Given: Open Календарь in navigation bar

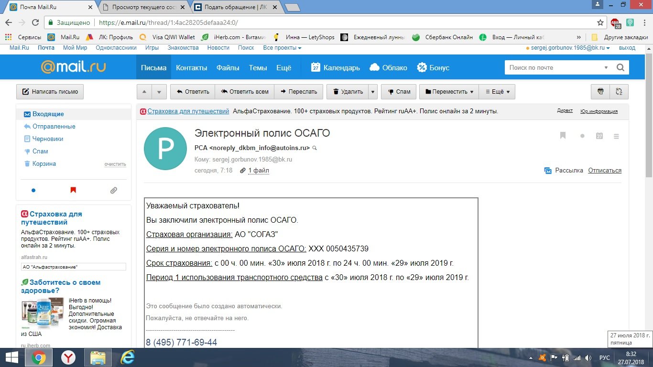Looking at the screenshot, I should click(x=335, y=67).
